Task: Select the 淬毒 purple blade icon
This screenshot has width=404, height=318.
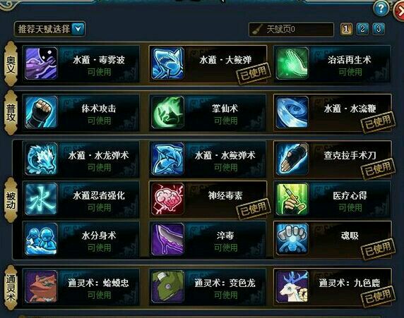Action: click(x=168, y=239)
